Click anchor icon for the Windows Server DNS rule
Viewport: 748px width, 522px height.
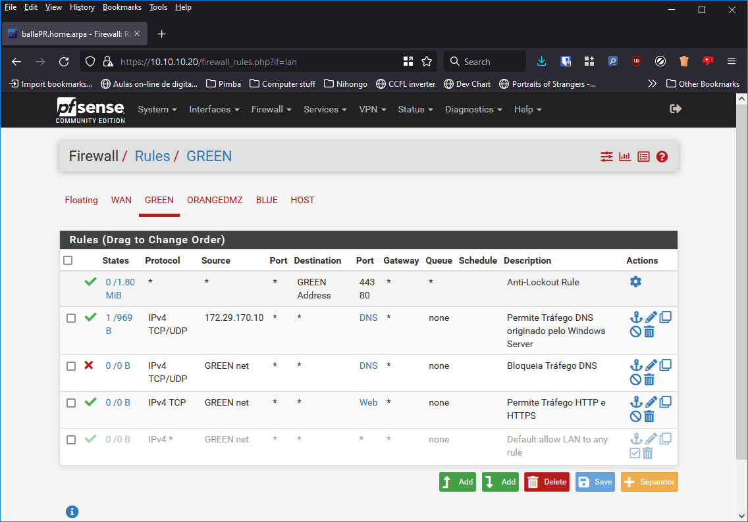point(636,318)
